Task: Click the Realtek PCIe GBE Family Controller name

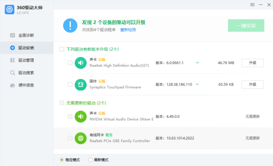Action: (x=120, y=141)
